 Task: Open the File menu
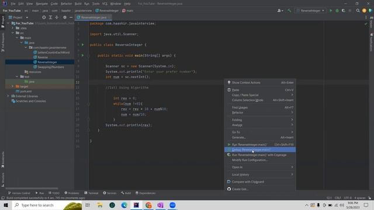pos(13,3)
